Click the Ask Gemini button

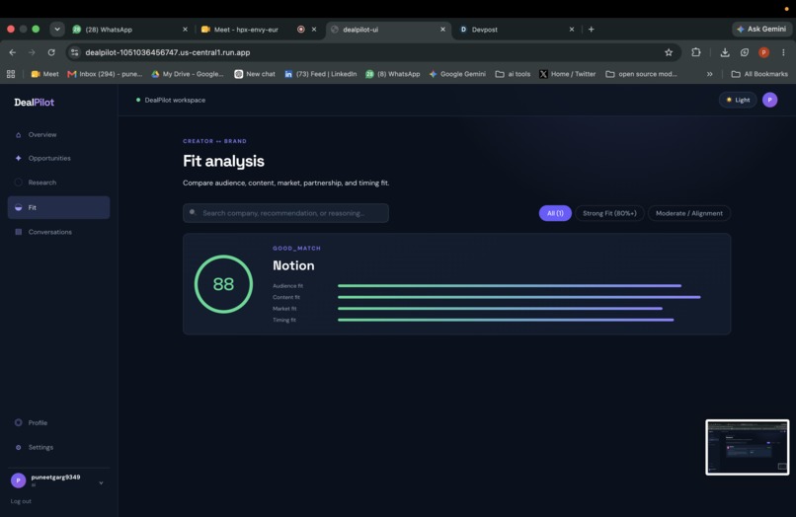click(761, 29)
